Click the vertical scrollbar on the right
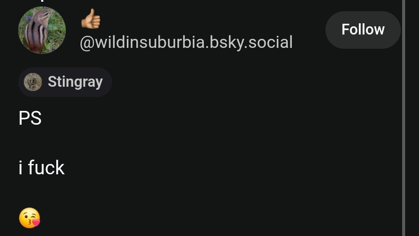 [403, 118]
